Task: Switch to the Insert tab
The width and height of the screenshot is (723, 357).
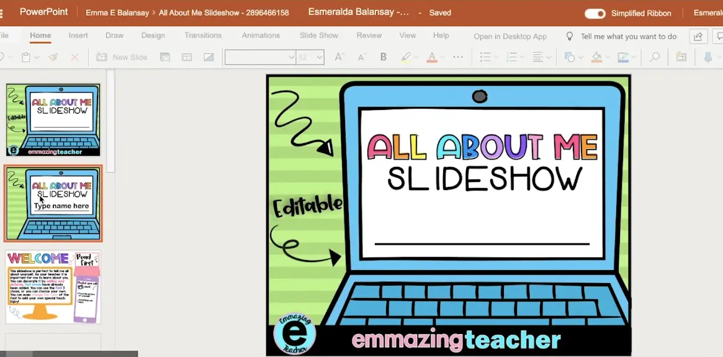Action: [78, 35]
